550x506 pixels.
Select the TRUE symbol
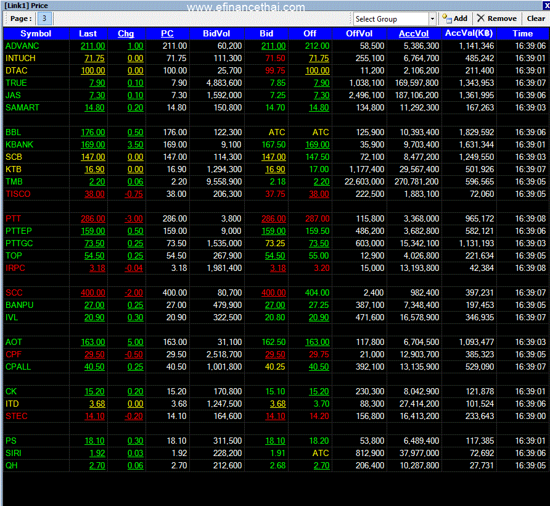[x=16, y=83]
